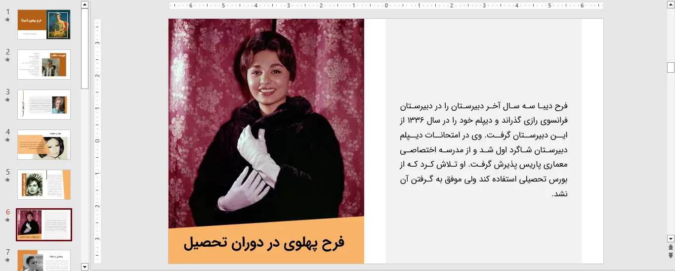Click slide editor scroll down arrow

coord(671,238)
